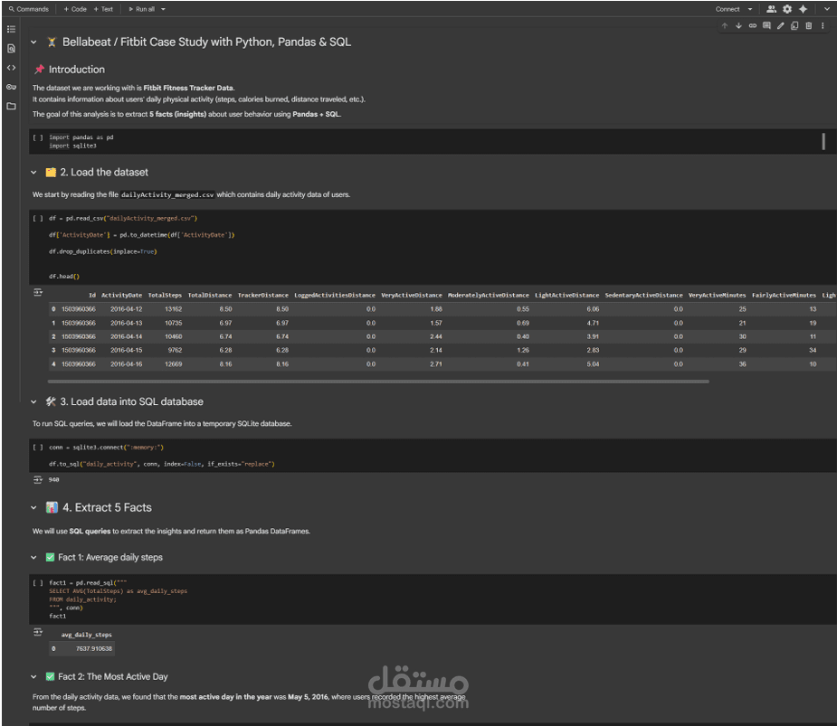Open the Commands palette

[28, 9]
